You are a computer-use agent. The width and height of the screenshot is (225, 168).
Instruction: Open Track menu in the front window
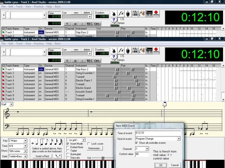pos(19,44)
